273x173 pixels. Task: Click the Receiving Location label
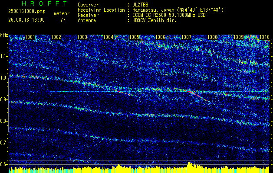pyautogui.click(x=101, y=10)
